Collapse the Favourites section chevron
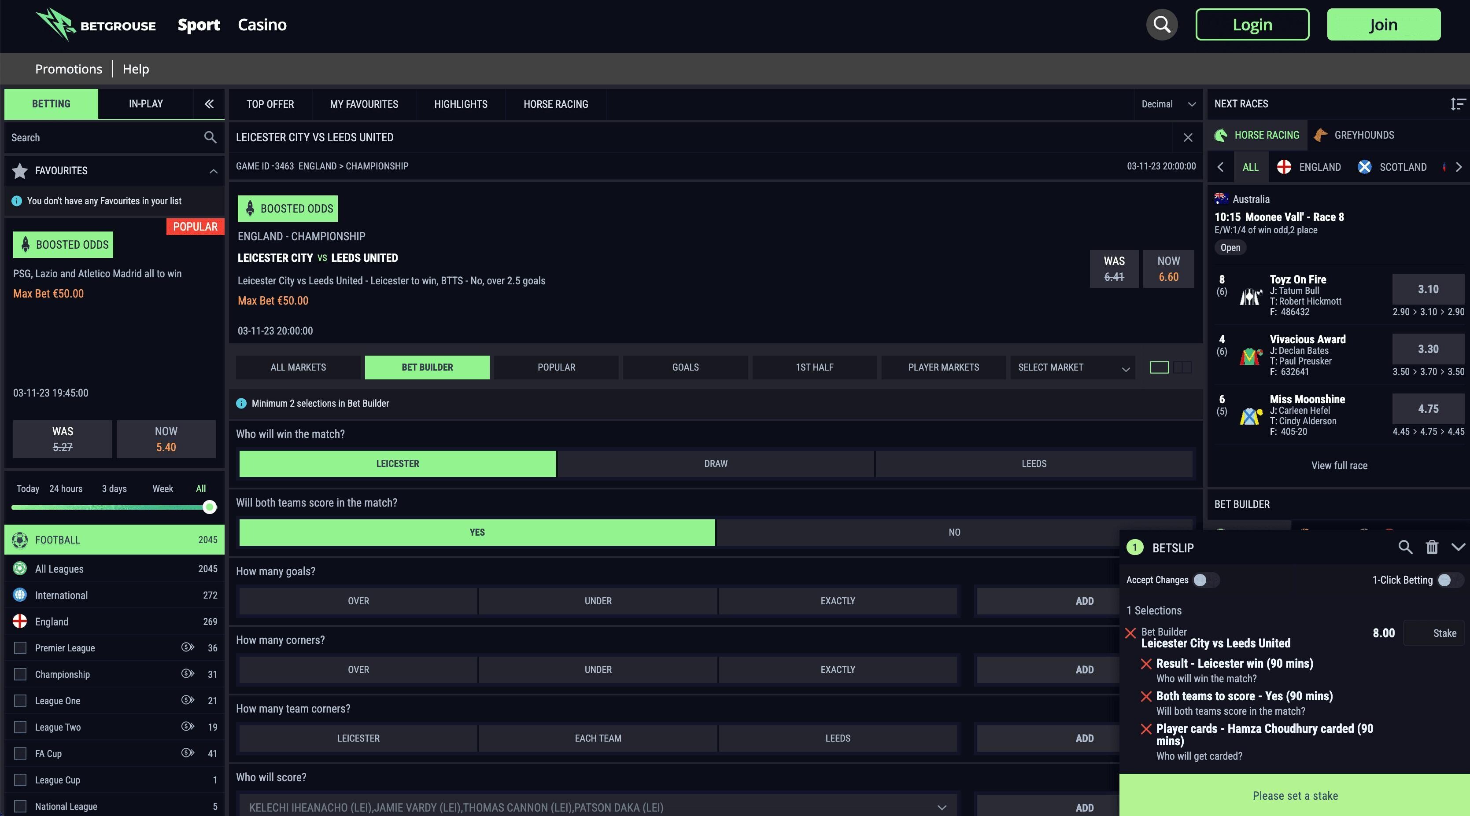 [214, 171]
